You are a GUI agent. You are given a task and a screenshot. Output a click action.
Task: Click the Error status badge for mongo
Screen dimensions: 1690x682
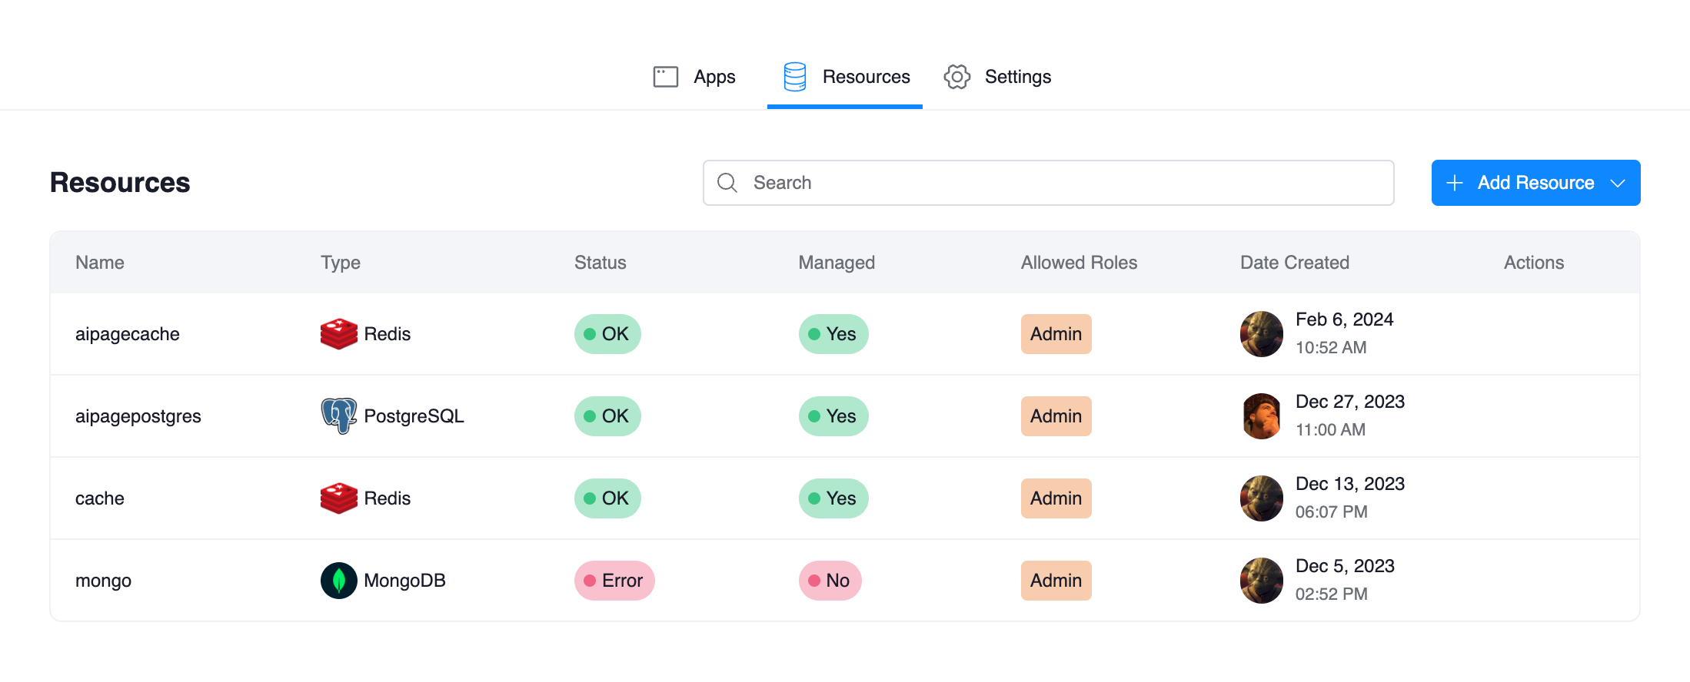[614, 581]
